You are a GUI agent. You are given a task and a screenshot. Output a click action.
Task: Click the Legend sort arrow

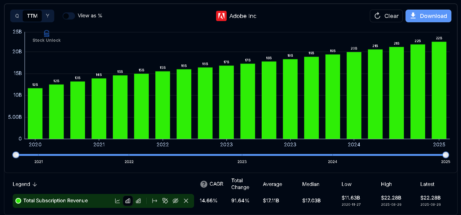[35, 184]
